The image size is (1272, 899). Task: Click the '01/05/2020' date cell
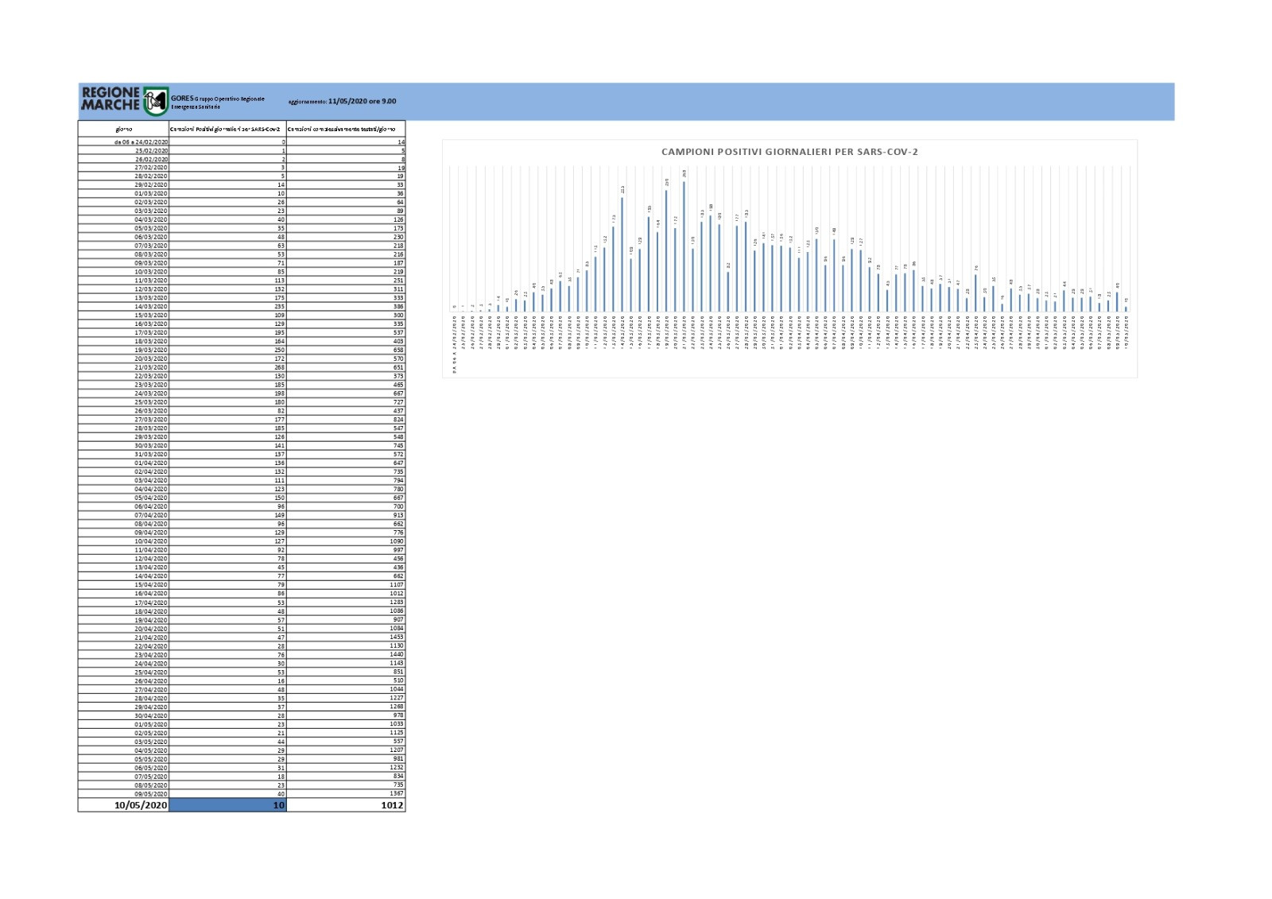tap(124, 724)
